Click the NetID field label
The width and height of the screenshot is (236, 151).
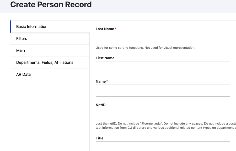(100, 105)
